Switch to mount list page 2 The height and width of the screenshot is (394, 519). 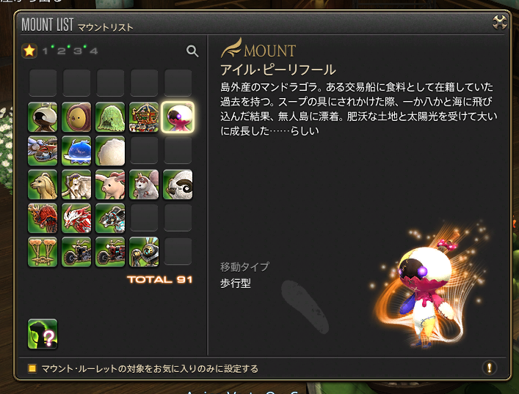62,51
